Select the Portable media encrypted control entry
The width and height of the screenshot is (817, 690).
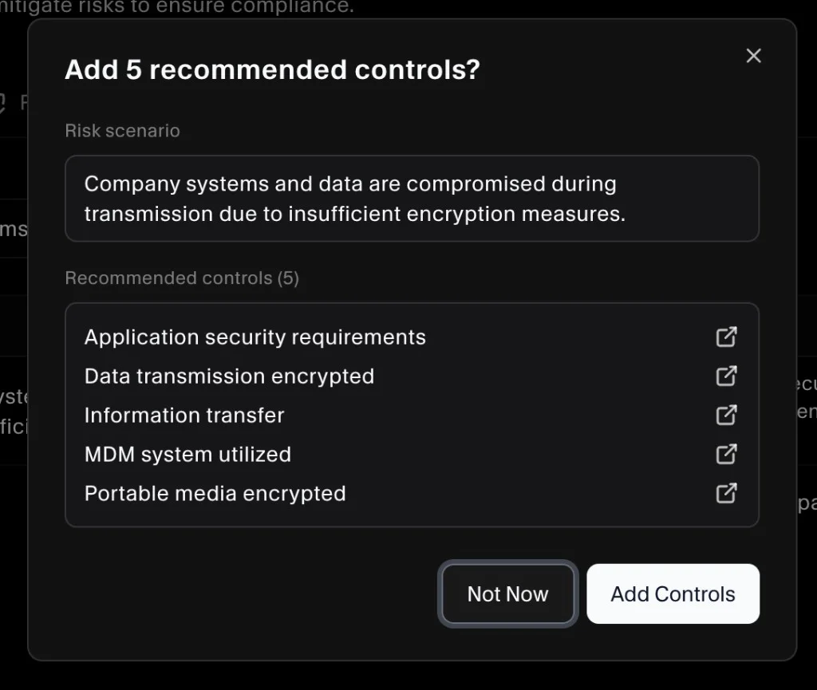[215, 493]
